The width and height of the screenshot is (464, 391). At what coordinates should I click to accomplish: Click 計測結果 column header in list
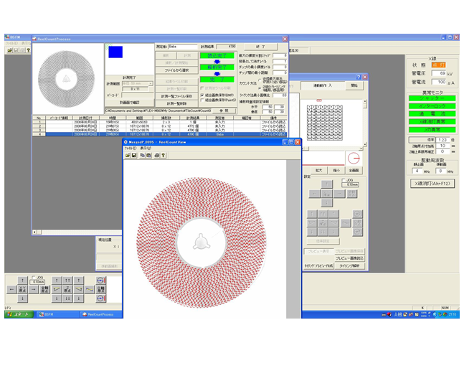coord(193,118)
